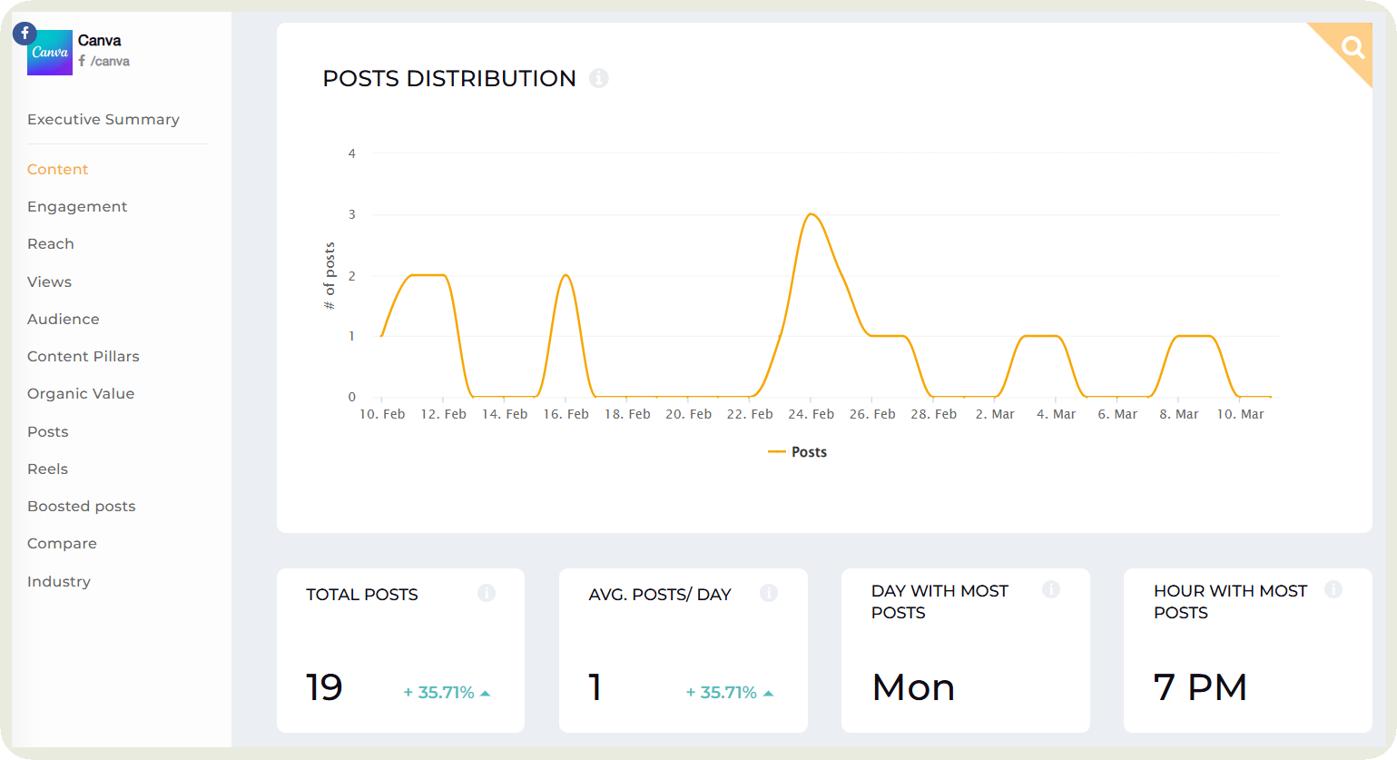Select the Canva page logo thumbnail
Screen dimensions: 1397x760
coord(50,54)
